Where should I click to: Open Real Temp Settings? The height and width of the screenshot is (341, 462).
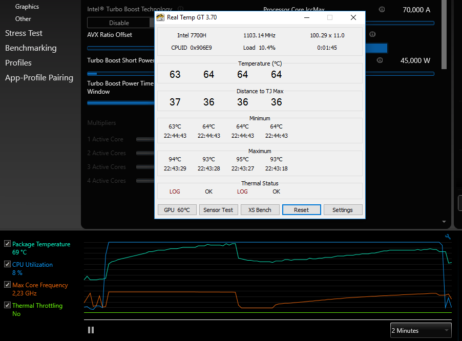tap(343, 209)
